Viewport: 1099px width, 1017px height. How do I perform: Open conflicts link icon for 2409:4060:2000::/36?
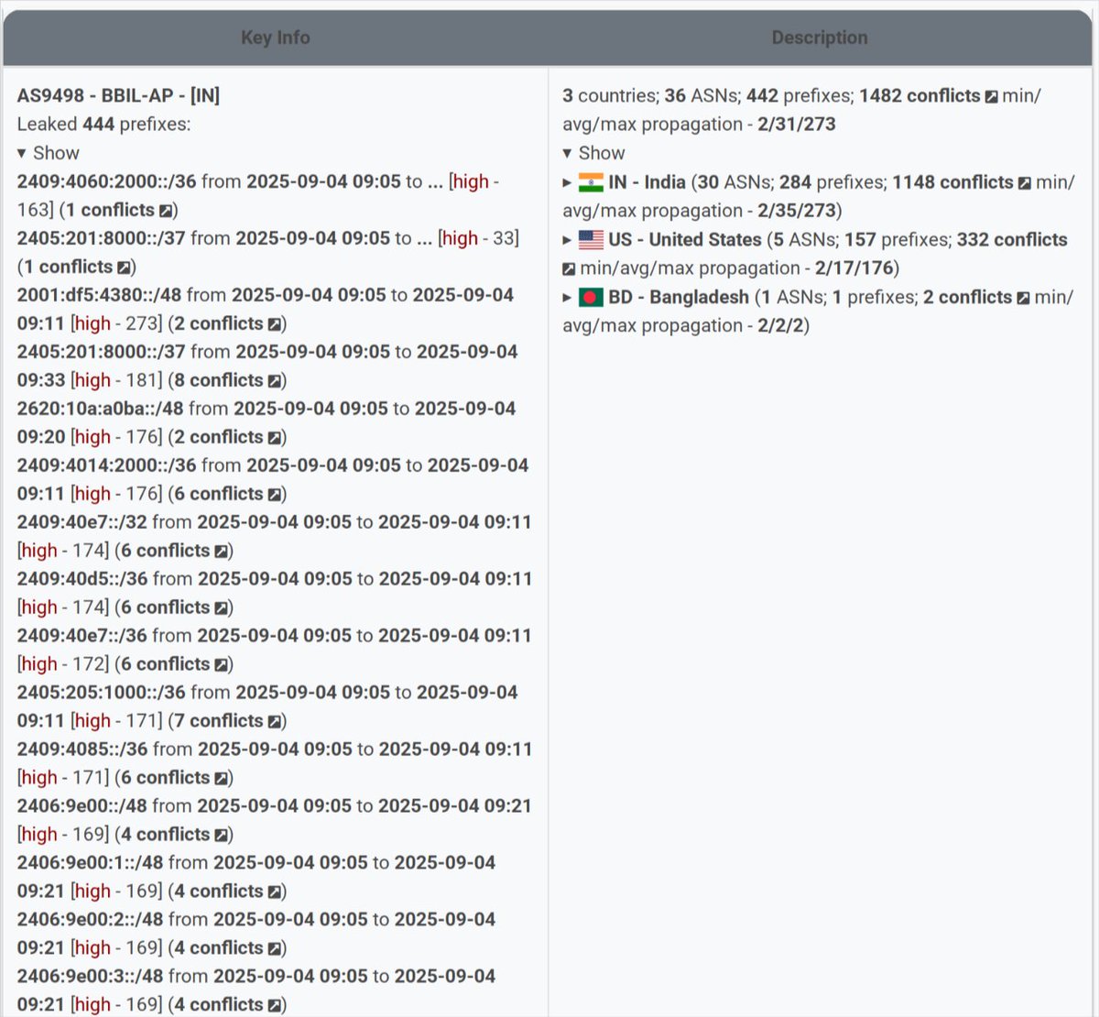[x=165, y=211]
